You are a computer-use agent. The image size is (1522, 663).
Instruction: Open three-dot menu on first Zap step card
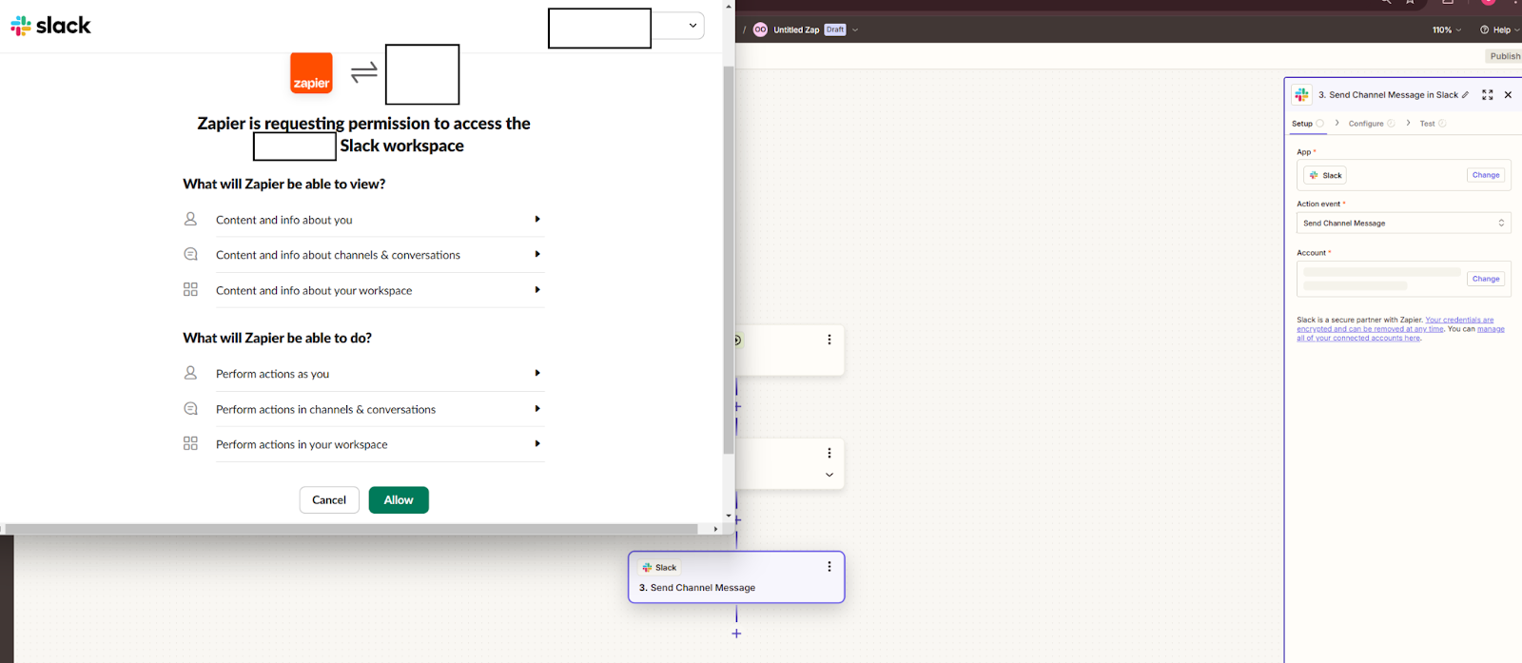tap(829, 340)
